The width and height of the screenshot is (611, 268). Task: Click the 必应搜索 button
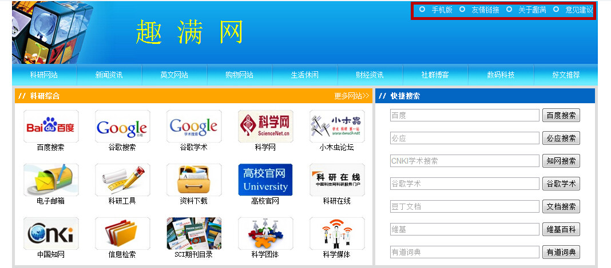tap(561, 138)
